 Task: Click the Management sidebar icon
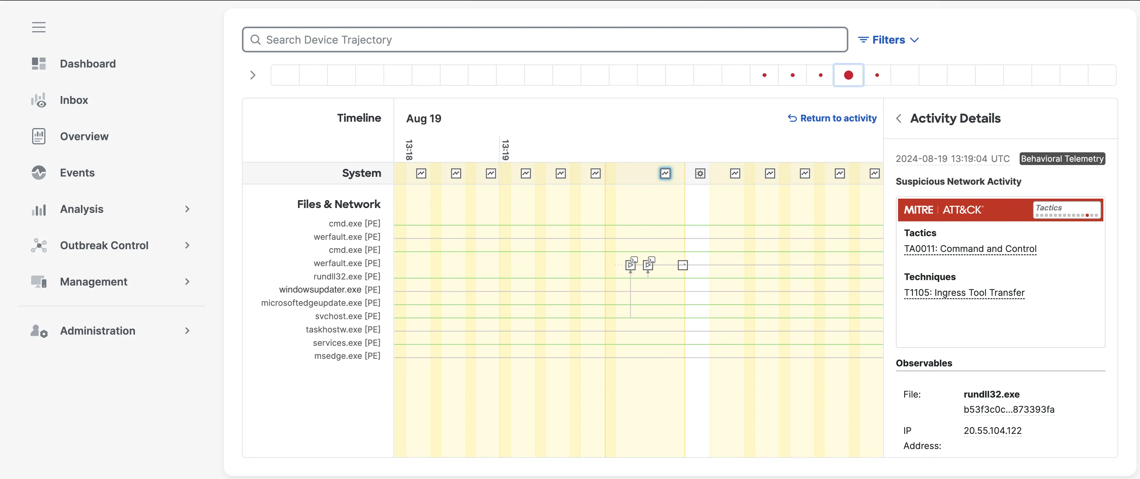point(38,282)
